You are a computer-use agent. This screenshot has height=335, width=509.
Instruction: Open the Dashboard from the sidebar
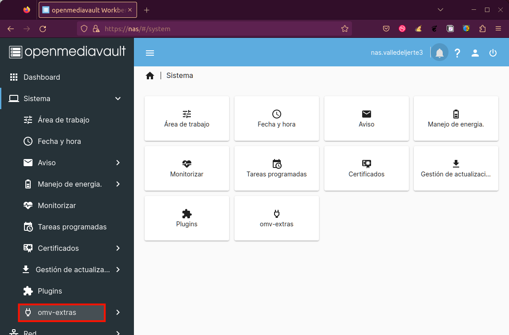coord(42,77)
